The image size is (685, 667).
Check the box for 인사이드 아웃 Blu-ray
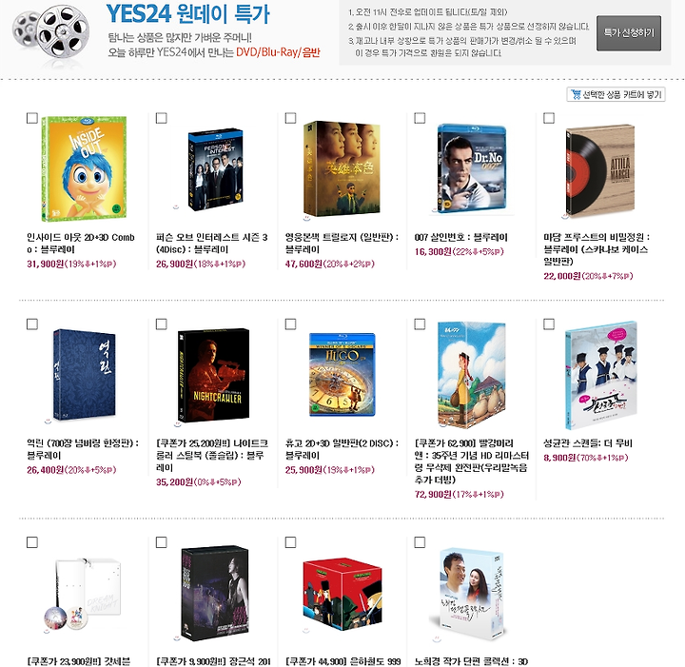(x=32, y=118)
